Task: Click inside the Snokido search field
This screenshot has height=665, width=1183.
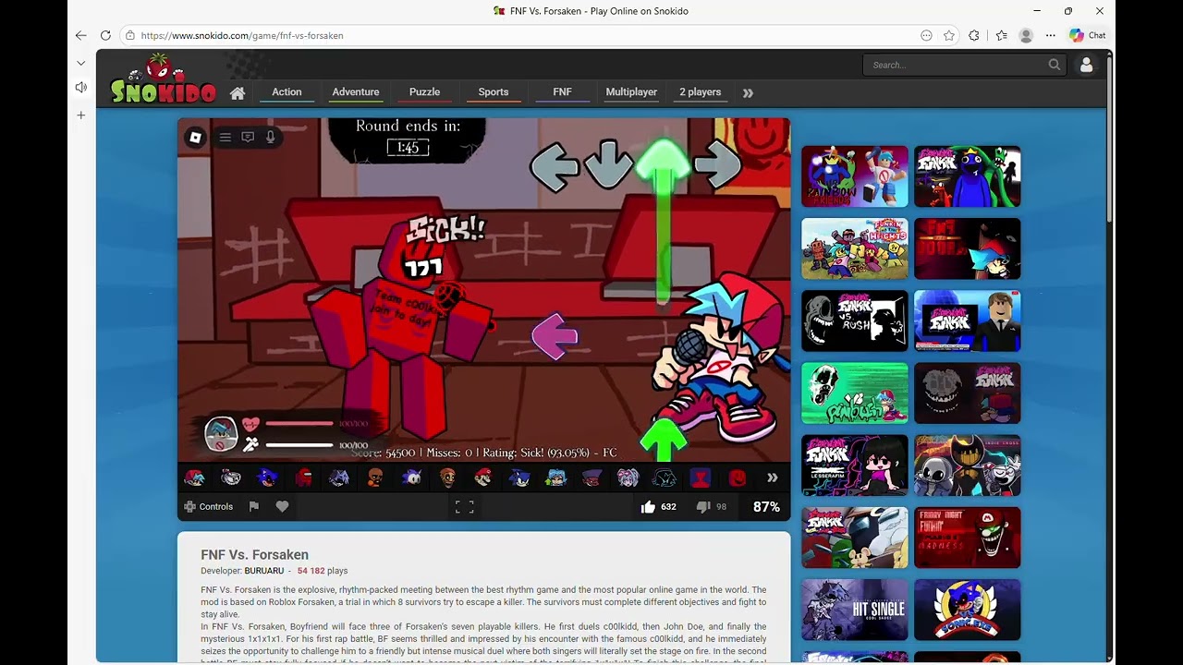Action: (x=957, y=65)
